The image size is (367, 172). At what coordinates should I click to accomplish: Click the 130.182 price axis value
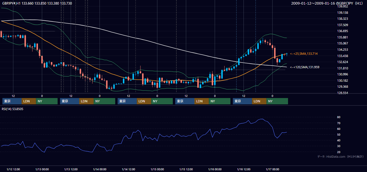click(342, 81)
